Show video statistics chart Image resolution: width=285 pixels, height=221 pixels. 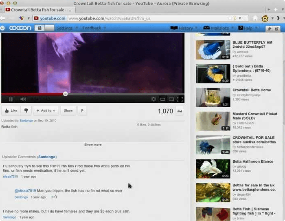[180, 111]
